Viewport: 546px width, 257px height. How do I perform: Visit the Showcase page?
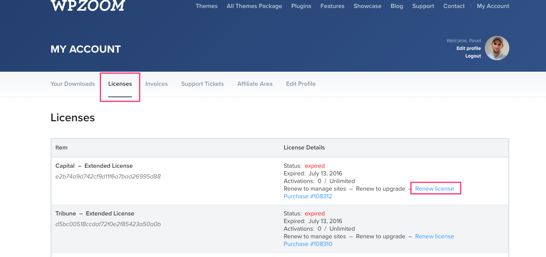click(367, 6)
